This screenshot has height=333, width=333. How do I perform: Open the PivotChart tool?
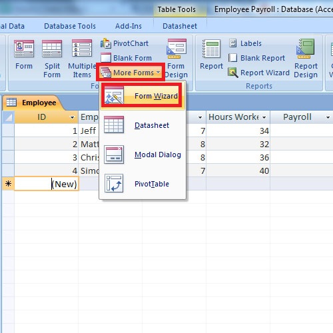(125, 43)
